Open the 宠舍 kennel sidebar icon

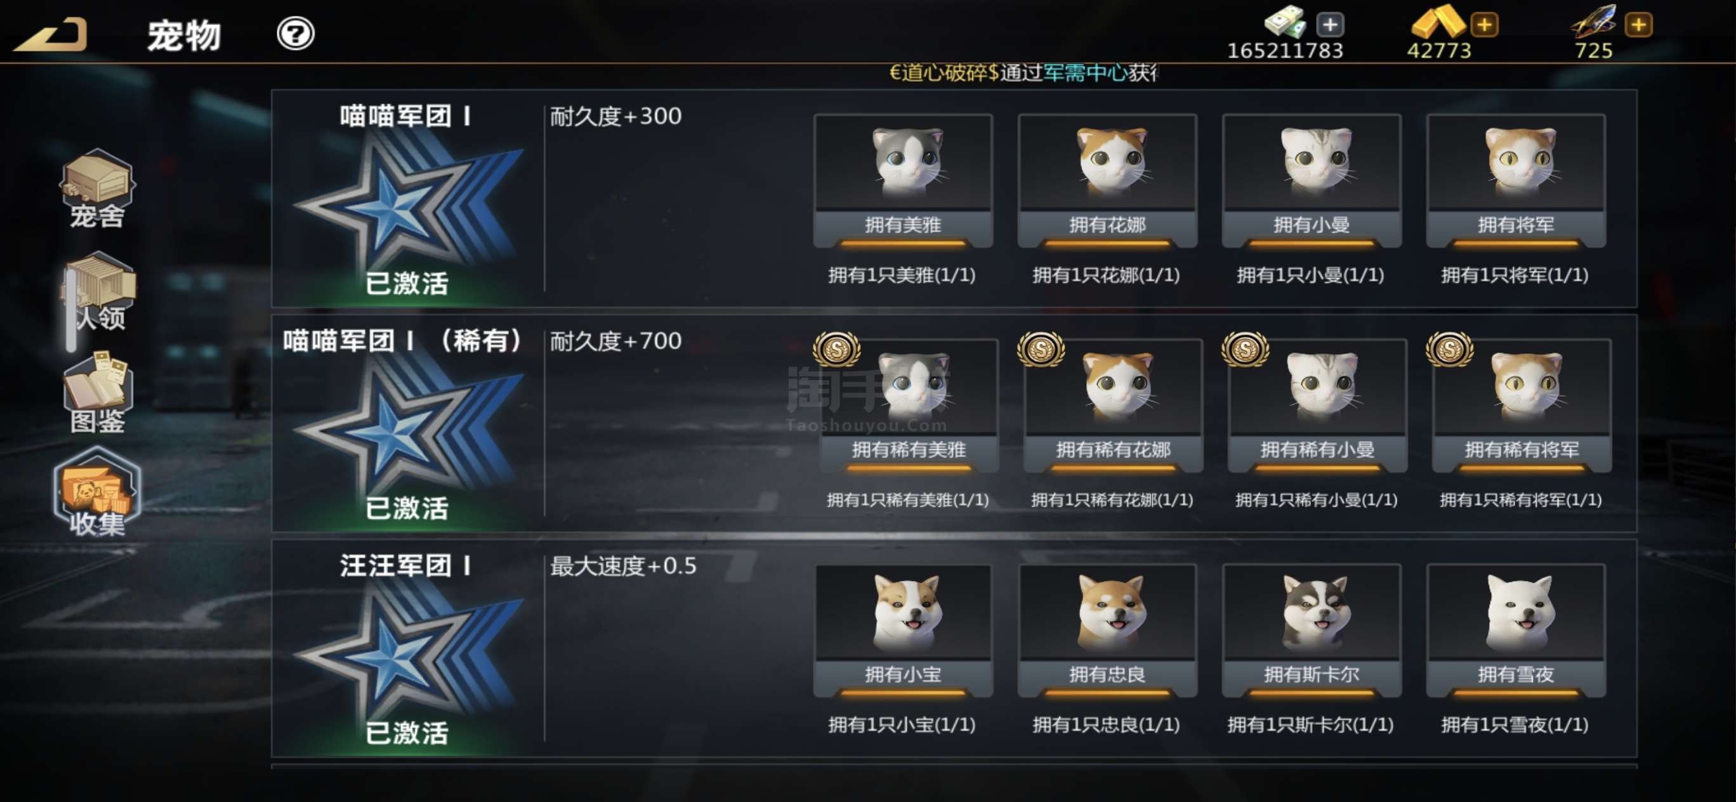point(98,187)
